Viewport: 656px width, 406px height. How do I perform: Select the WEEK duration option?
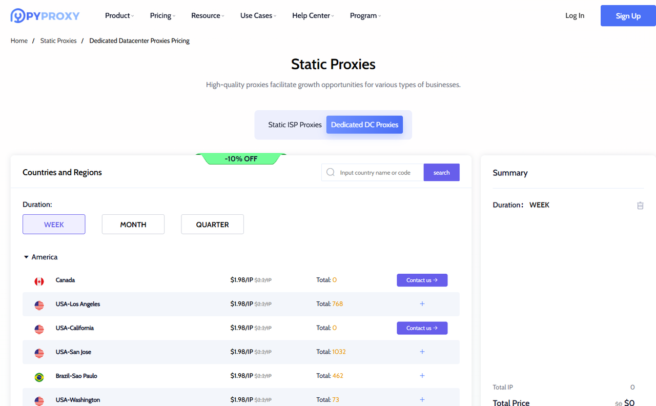(x=54, y=225)
